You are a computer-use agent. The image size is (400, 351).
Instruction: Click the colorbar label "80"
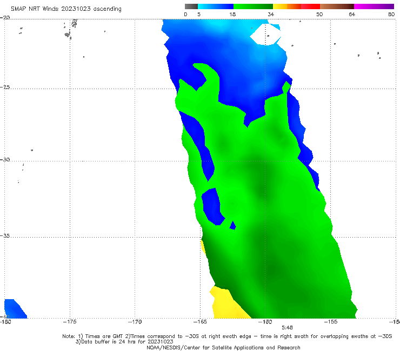[391, 14]
